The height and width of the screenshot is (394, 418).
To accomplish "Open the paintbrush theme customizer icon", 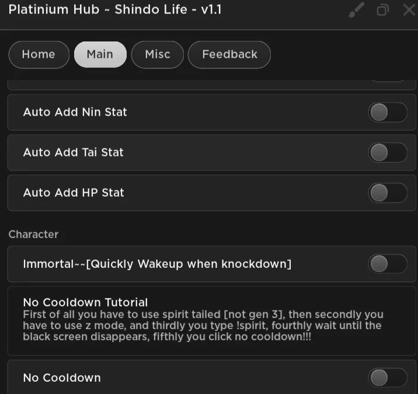I will point(357,10).
